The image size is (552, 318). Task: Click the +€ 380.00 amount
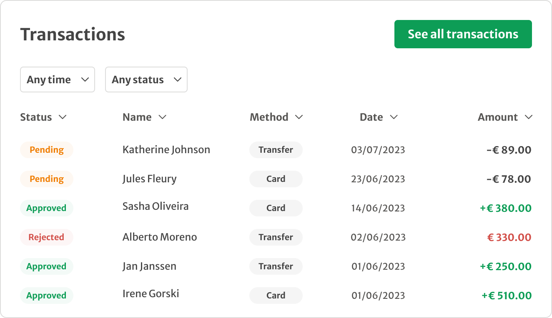[505, 208]
